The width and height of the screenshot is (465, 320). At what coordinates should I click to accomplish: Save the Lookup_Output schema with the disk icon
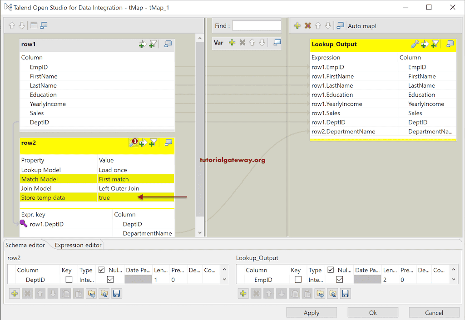point(346,293)
